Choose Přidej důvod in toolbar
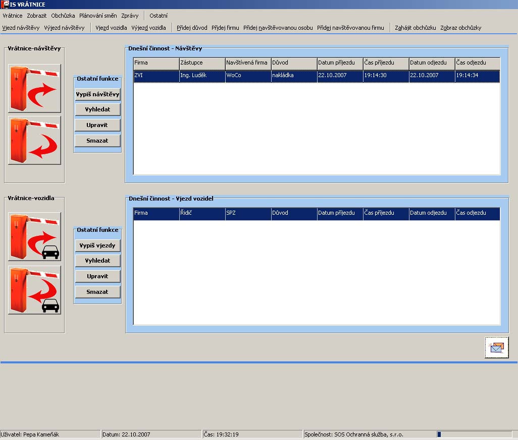Image resolution: width=518 pixels, height=440 pixels. pos(192,28)
